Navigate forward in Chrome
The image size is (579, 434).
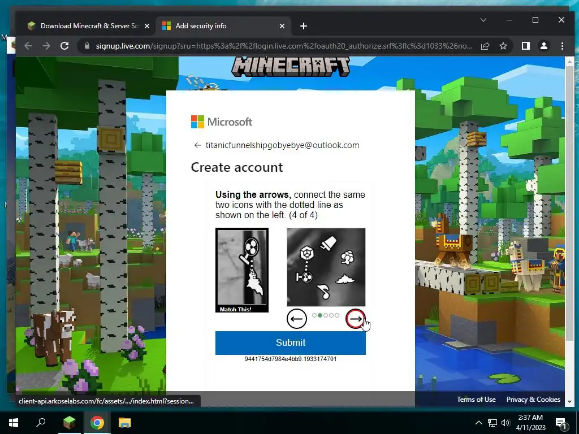coord(46,46)
